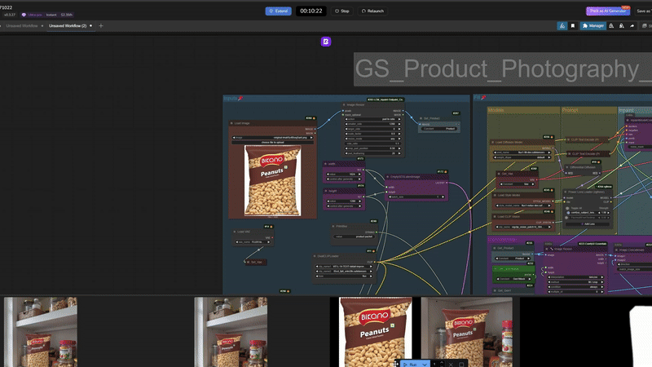Screen dimensions: 652x367
Task: Click the session timer 00:10:22
Action: pyautogui.click(x=311, y=11)
